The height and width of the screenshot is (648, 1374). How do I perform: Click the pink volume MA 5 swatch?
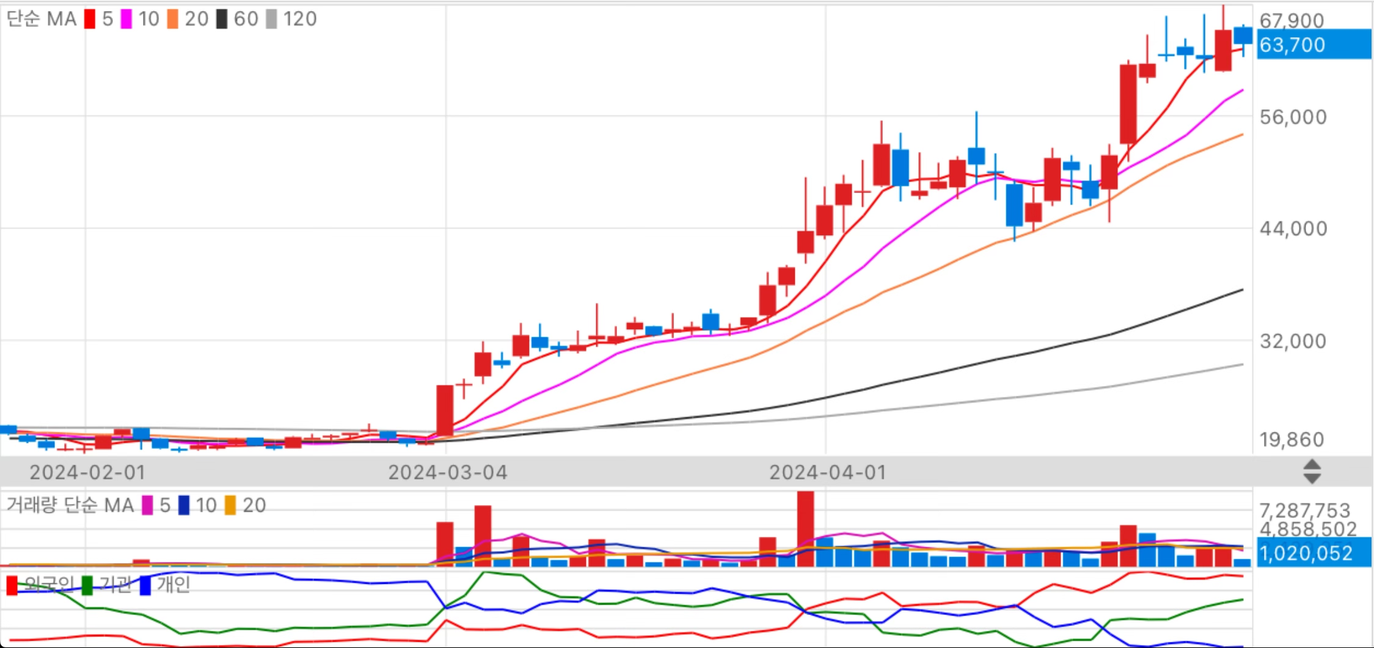[147, 505]
